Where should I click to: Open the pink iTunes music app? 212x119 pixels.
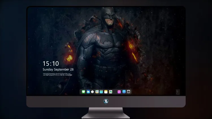[119, 92]
